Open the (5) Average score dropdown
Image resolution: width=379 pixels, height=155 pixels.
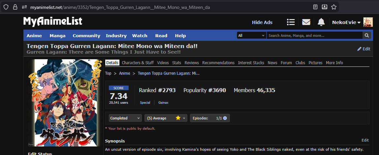[x=166, y=118]
